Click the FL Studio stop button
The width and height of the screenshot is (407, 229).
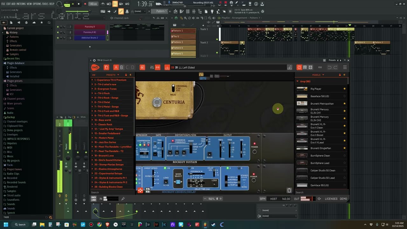click(x=79, y=4)
